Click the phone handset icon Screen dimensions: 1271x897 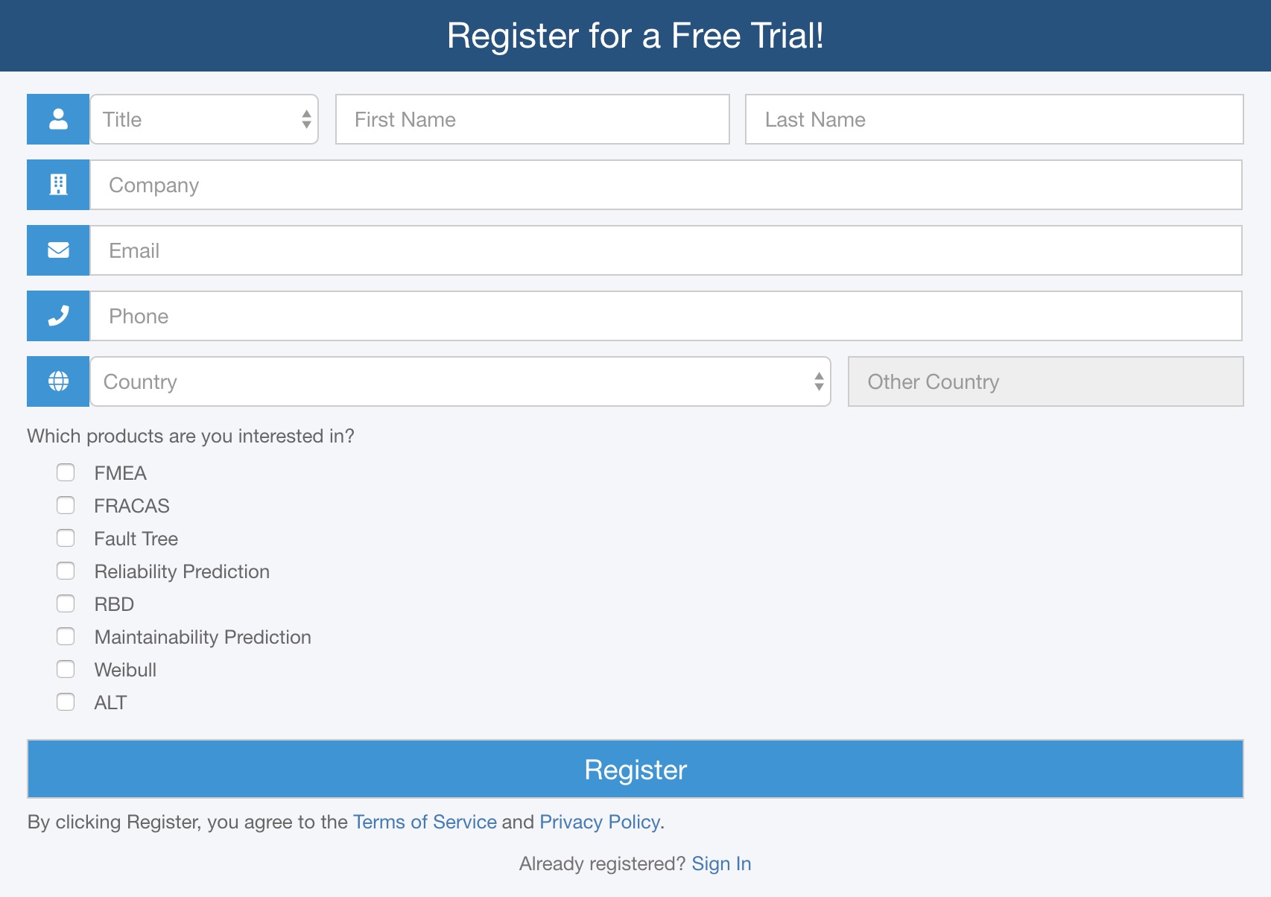(58, 316)
